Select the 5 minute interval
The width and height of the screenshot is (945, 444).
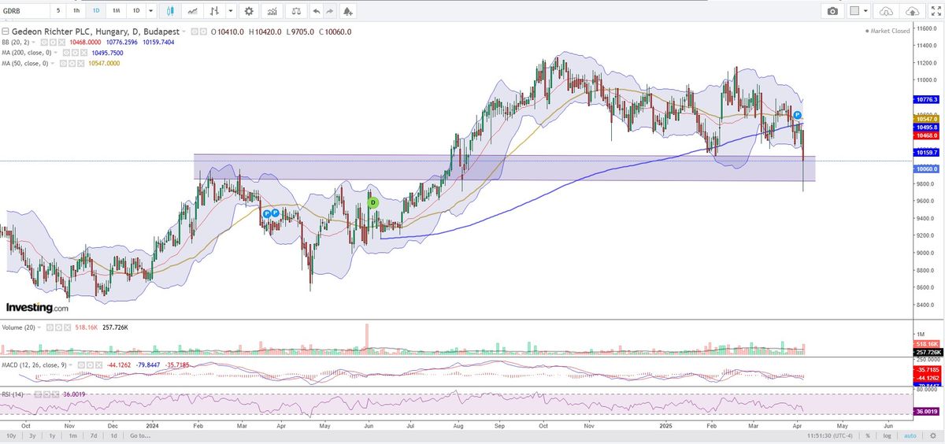pos(57,11)
